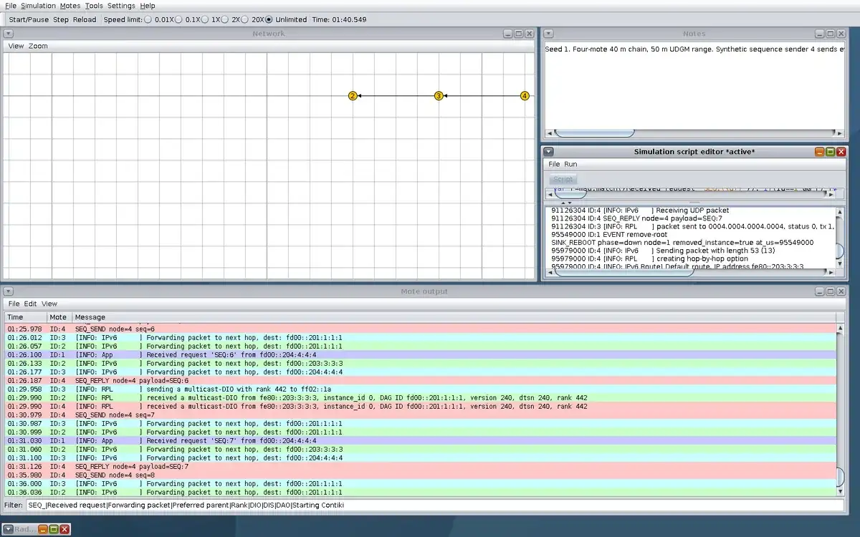The width and height of the screenshot is (860, 537).
Task: Click the Start/Pause simulation button
Action: [29, 19]
